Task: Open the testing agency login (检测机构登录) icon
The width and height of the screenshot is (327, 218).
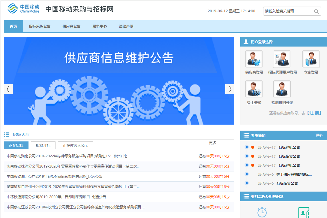Action: click(x=282, y=89)
